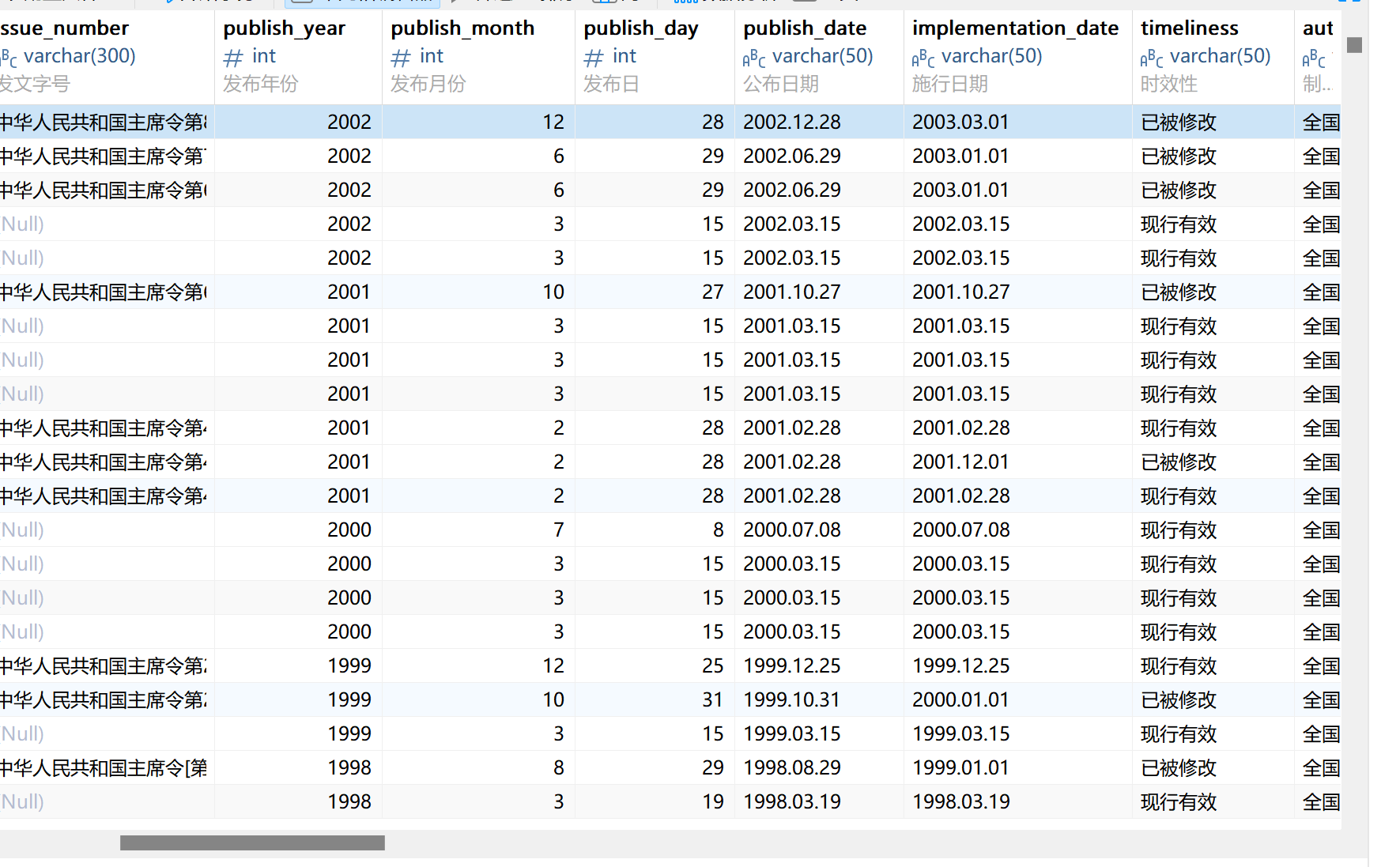Screen dimensions: 1381x867
Task: Select publish_month cell 7
Action: (478, 530)
